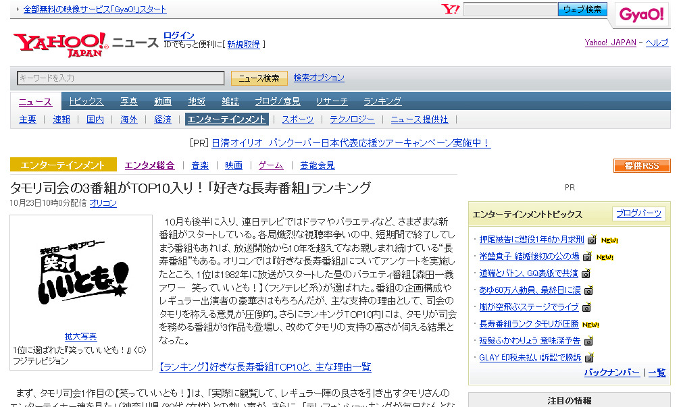This screenshot has height=407, width=681.
Task: Open Yahoo! JAPAN link in header
Action: tap(610, 43)
